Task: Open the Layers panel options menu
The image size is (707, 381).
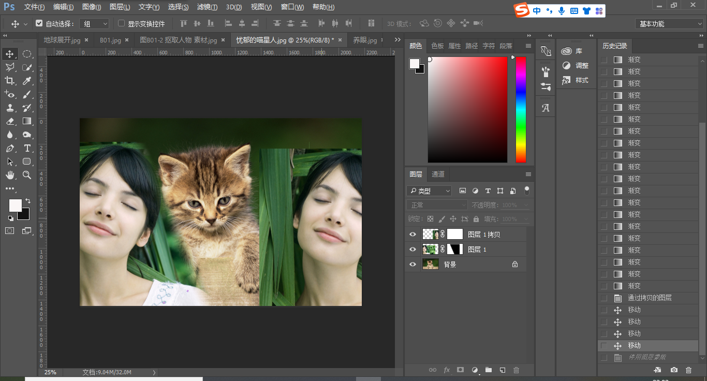Action: click(x=528, y=174)
